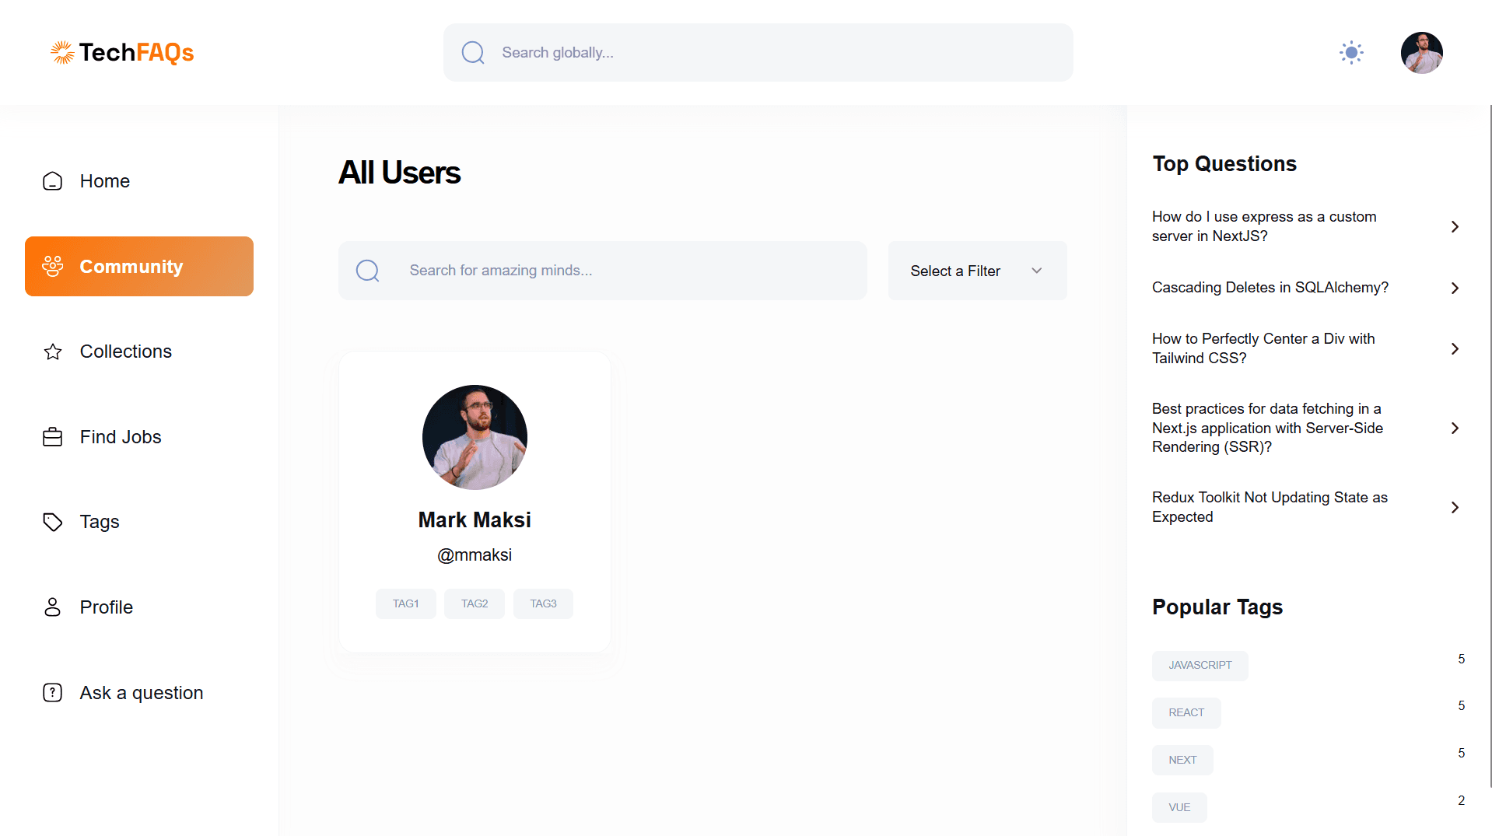This screenshot has width=1492, height=836.
Task: Click the TAG2 badge on Mark's card
Action: point(475,604)
